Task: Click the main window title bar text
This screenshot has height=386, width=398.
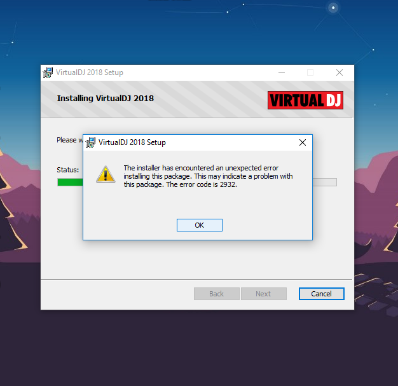Action: [x=90, y=72]
